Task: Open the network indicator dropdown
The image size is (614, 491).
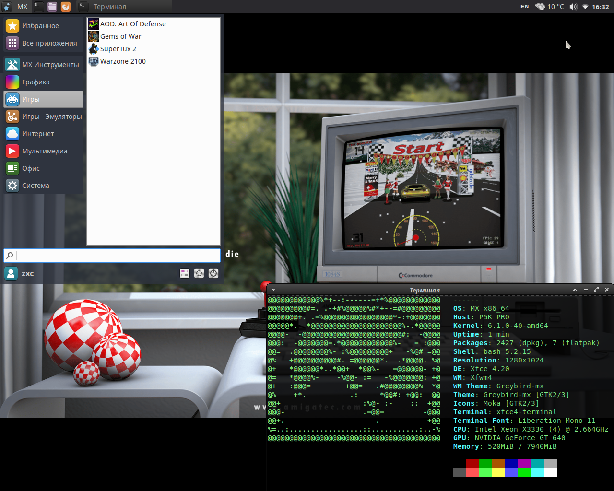Action: 585,7
